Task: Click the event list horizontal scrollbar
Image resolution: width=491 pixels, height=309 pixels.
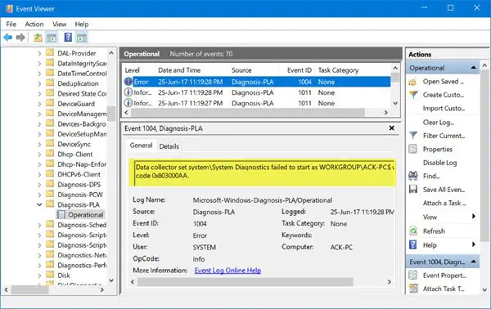Action: 247,112
